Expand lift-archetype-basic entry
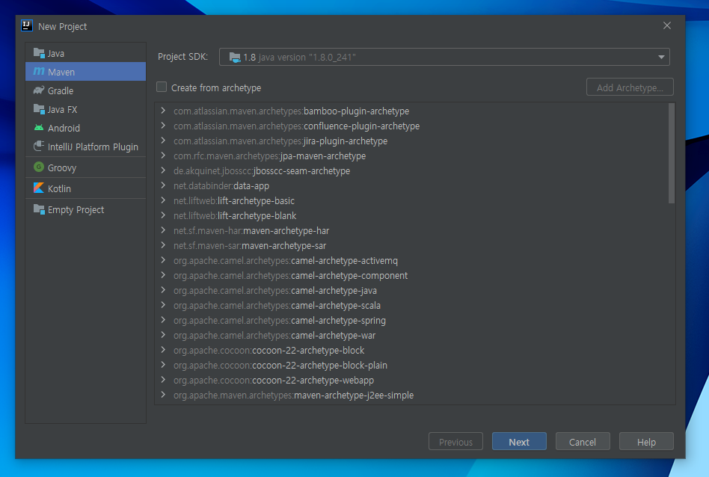Viewport: 709px width, 477px height. pyautogui.click(x=163, y=200)
